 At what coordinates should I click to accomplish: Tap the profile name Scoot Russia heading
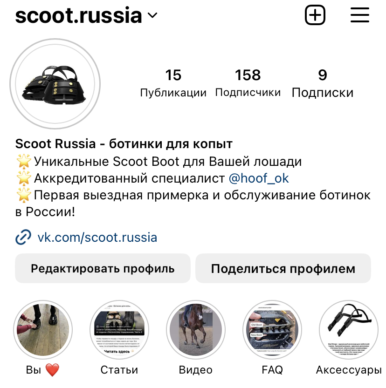pyautogui.click(x=124, y=143)
